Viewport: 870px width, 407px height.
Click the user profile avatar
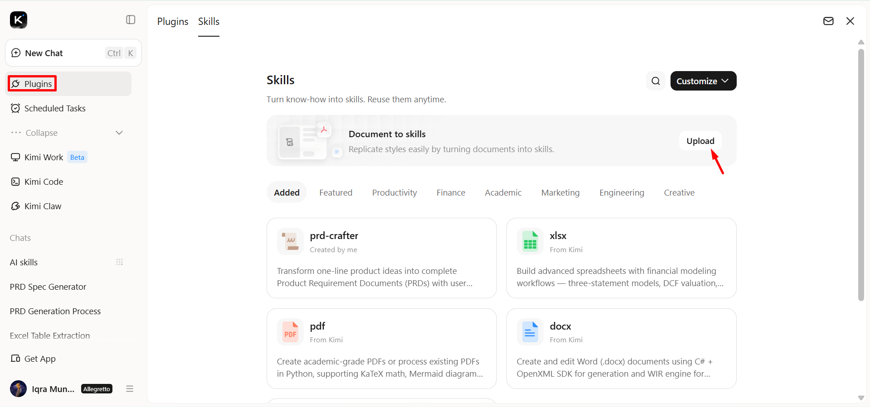tap(19, 388)
